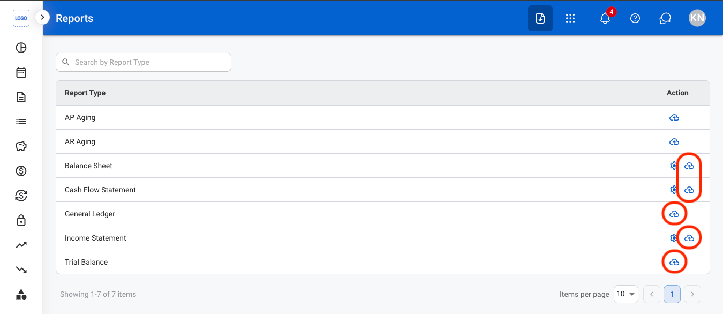Screen dimensions: 723x314
Task: Go to the next page
Action: [692, 294]
